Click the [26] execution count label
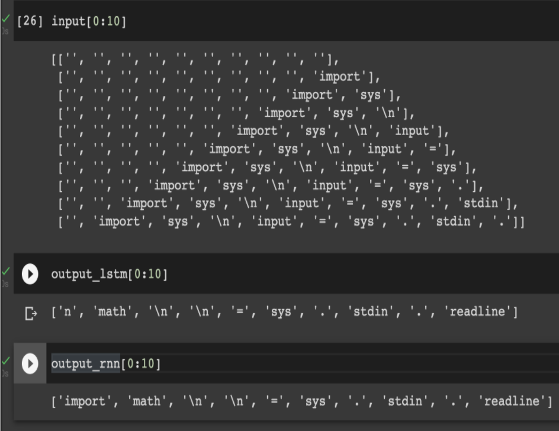 [30, 22]
